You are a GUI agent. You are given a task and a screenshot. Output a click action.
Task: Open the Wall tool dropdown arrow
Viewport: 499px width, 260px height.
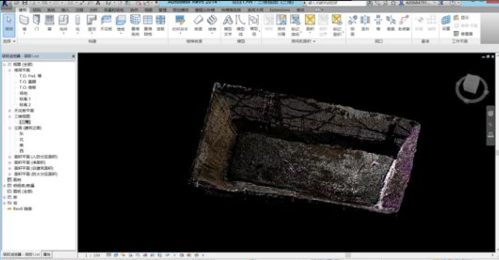(24, 33)
